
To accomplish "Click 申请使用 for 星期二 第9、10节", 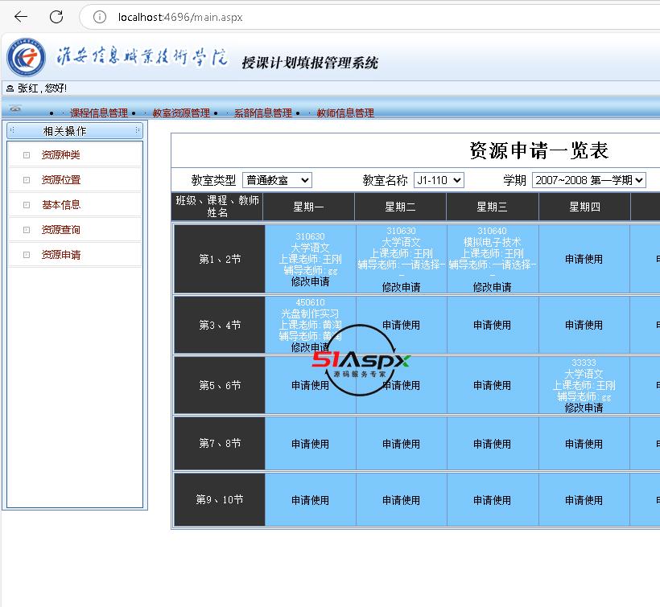I will click(401, 500).
